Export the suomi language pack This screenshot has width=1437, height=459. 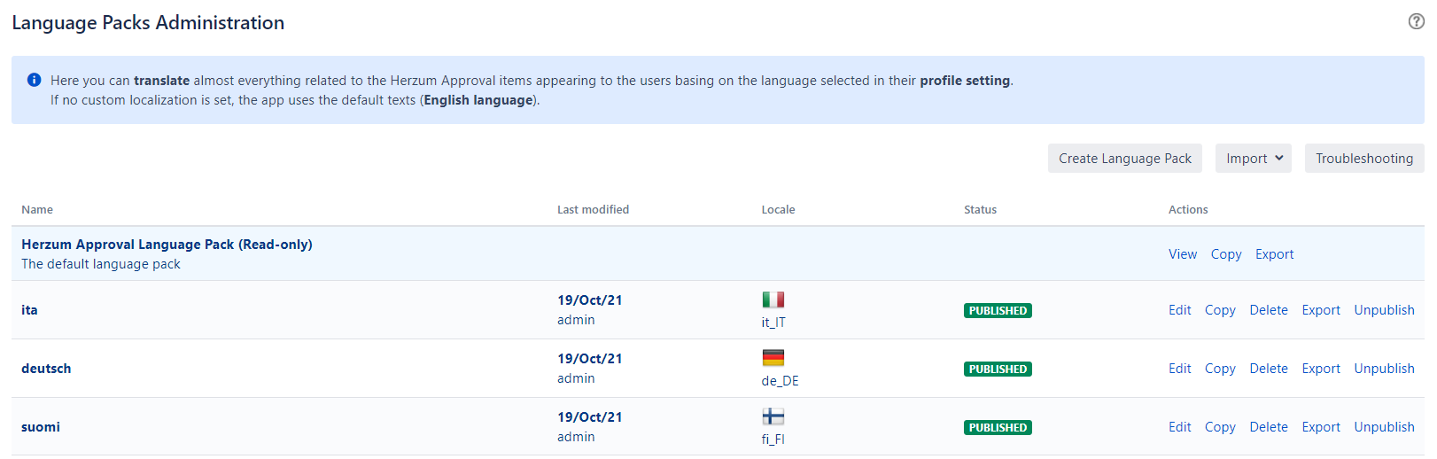[x=1320, y=427]
